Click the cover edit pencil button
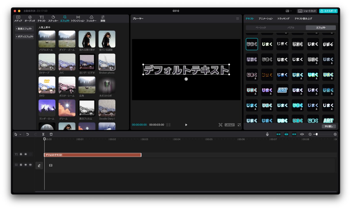Image resolution: width=351 pixels, height=209 pixels. coord(39,165)
